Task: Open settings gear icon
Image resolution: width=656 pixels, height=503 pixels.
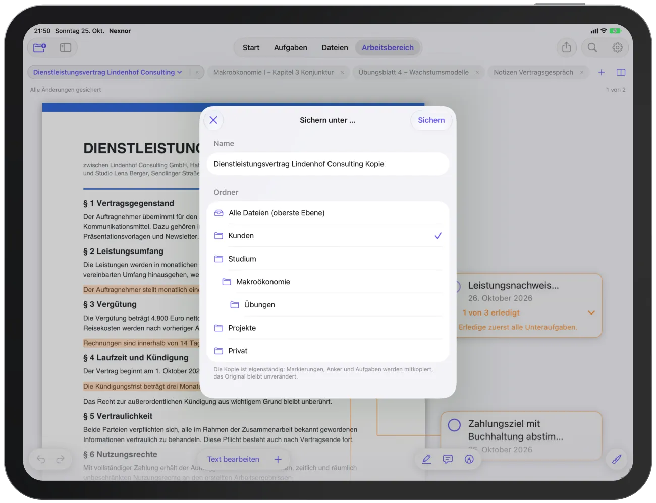Action: coord(617,48)
